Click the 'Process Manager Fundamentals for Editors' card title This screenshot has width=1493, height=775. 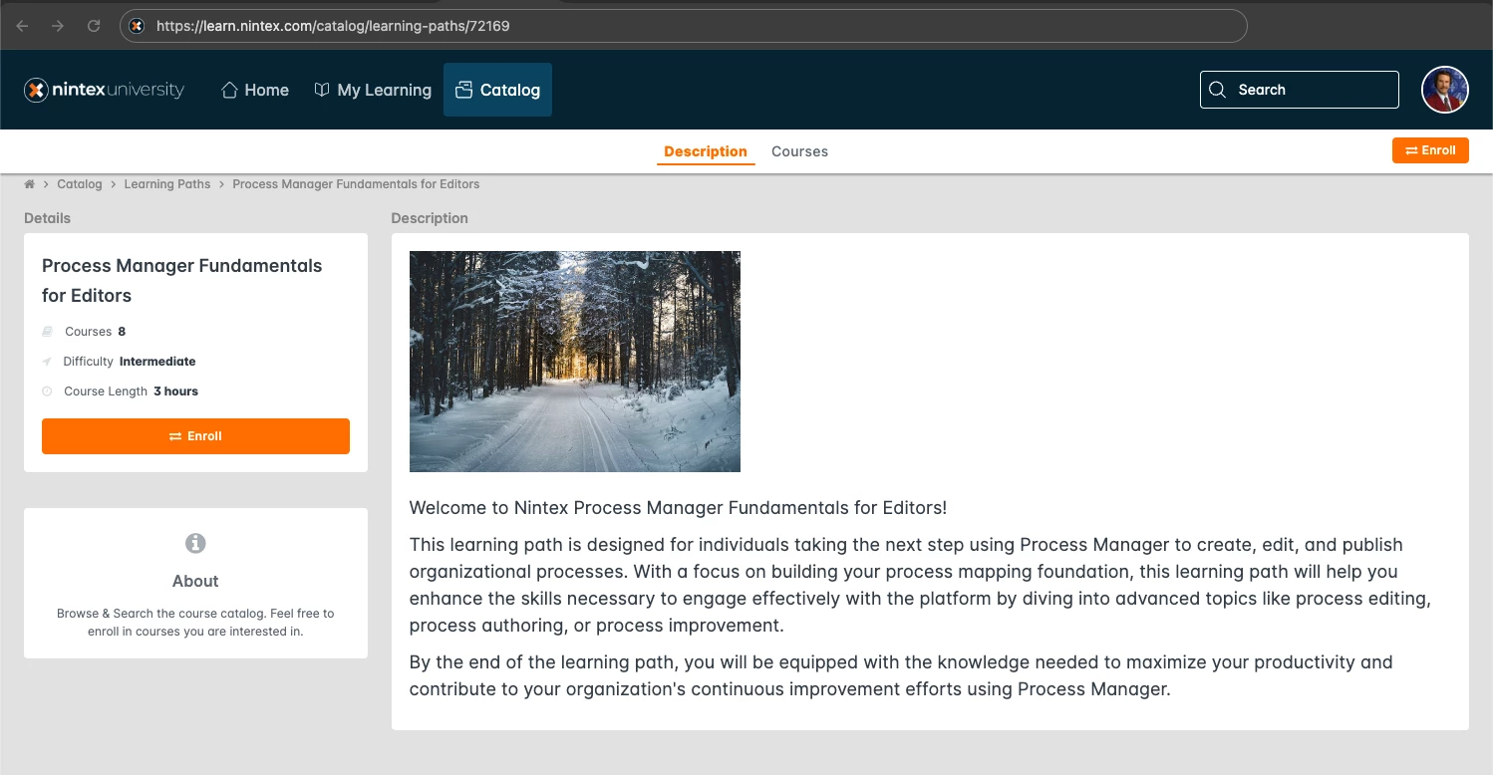pos(182,281)
